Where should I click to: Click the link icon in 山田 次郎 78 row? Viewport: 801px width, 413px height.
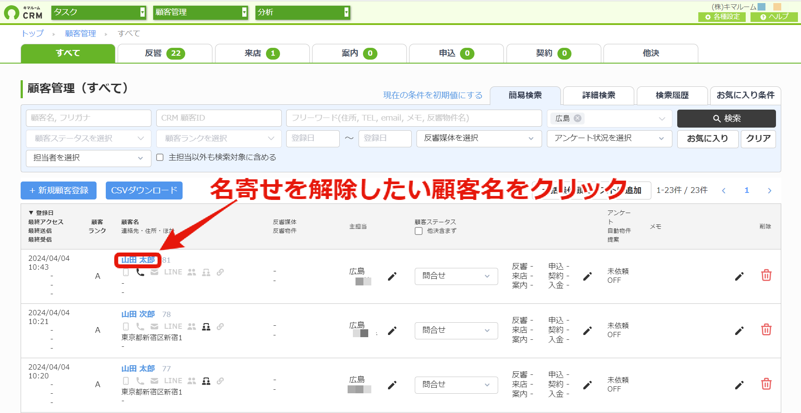(220, 327)
